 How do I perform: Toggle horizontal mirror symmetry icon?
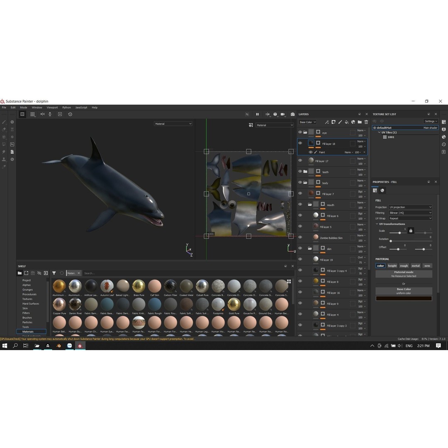(x=43, y=114)
